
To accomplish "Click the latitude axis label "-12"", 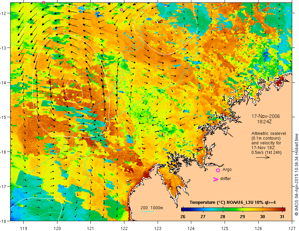I will [3, 13].
